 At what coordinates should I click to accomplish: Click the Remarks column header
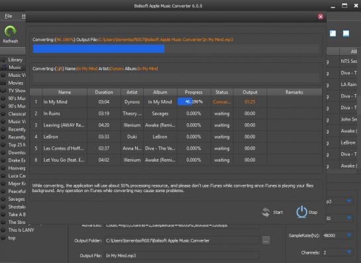[294, 92]
